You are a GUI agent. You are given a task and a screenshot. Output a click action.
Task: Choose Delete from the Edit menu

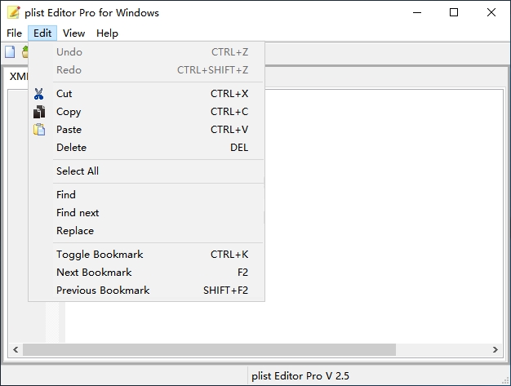pos(146,148)
